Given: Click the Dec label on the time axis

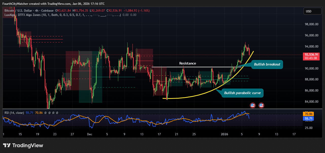Looking at the screenshot, I should click(90, 134).
